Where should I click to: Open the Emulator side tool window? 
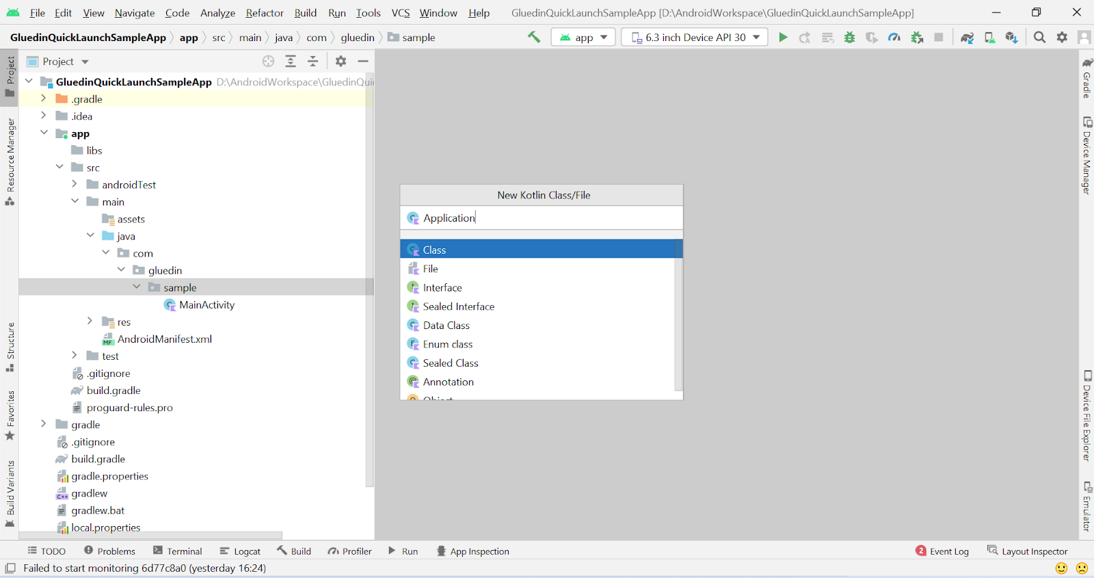coord(1086,506)
